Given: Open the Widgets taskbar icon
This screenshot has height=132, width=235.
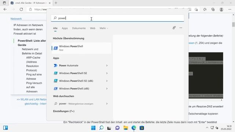Looking at the screenshot, I should pos(6,128).
